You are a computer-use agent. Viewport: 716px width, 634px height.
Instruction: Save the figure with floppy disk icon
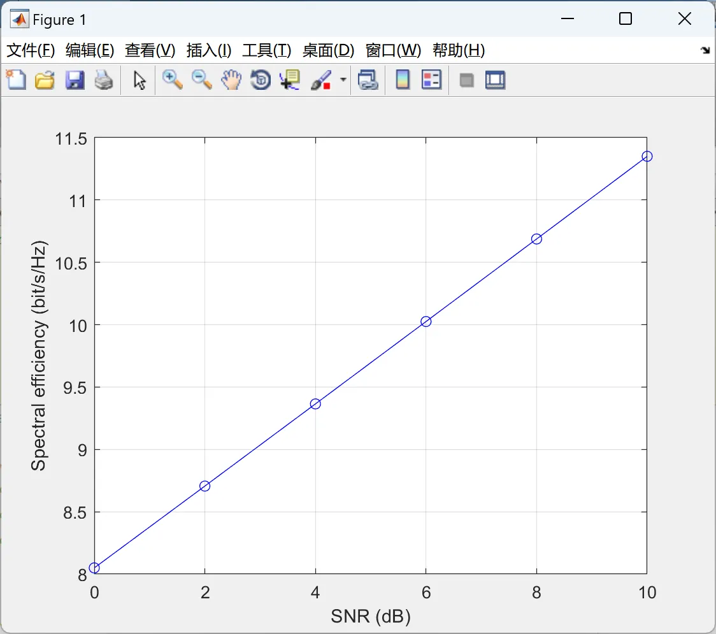click(x=75, y=80)
